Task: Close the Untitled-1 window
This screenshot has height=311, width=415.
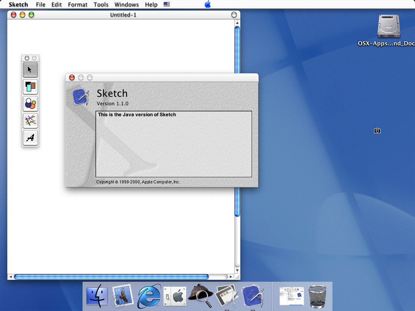Action: click(13, 15)
